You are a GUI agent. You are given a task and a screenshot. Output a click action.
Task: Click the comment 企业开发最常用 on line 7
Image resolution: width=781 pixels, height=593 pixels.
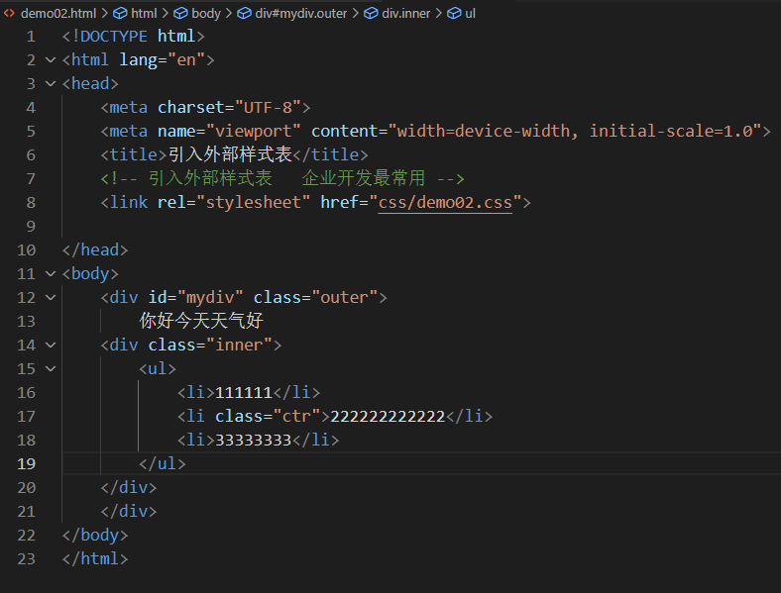pos(364,178)
